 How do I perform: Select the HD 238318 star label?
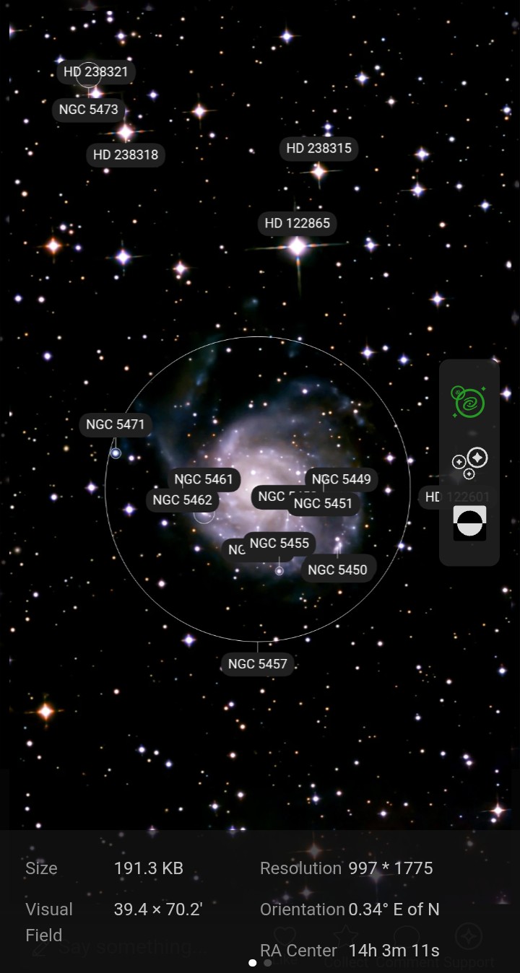(126, 154)
